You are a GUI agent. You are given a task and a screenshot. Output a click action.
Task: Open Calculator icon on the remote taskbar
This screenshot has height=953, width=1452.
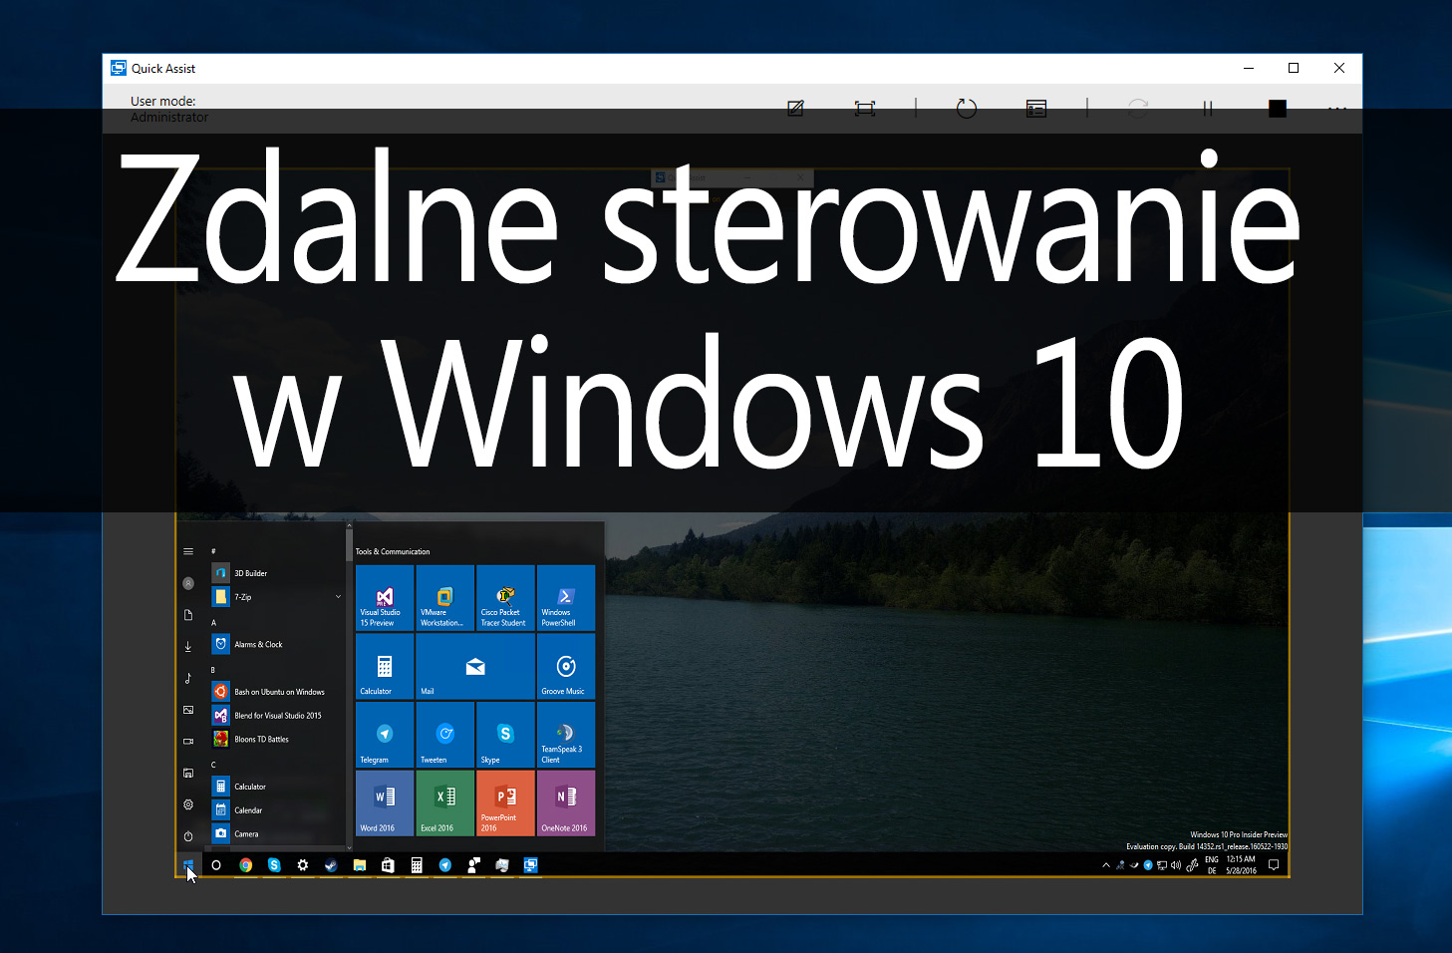[417, 865]
